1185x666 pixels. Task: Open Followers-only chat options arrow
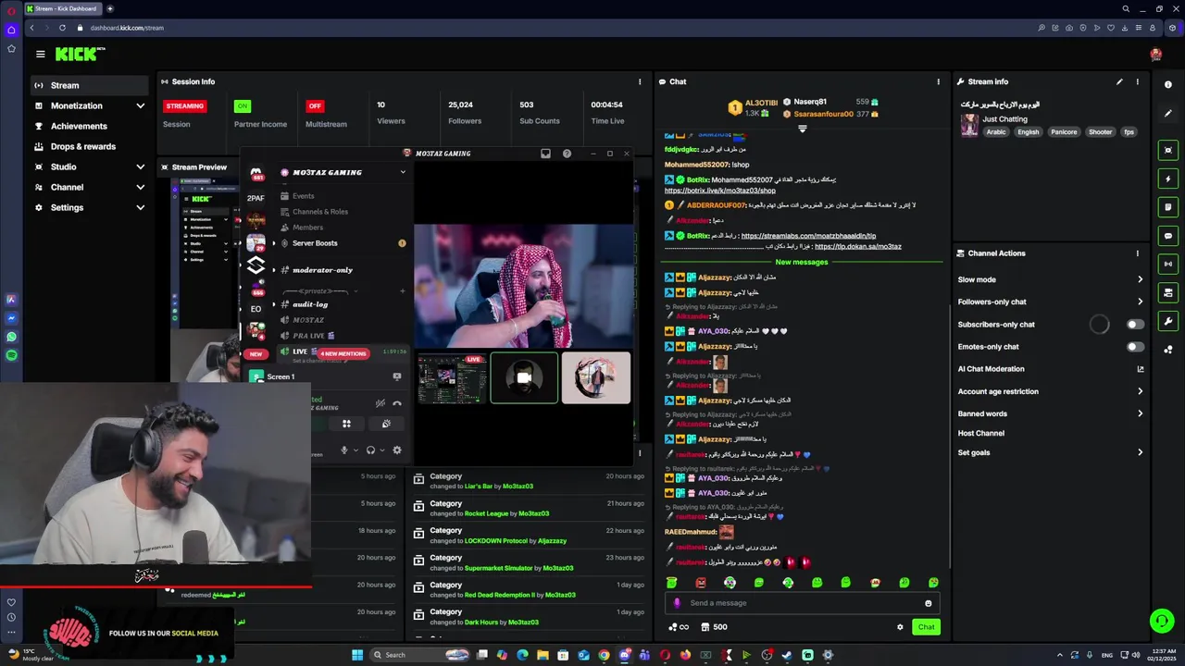point(1140,302)
